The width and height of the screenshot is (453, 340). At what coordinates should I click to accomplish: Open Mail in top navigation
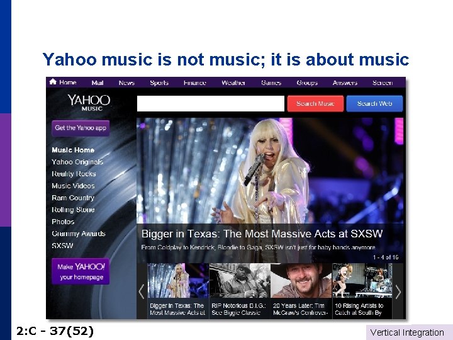point(98,83)
